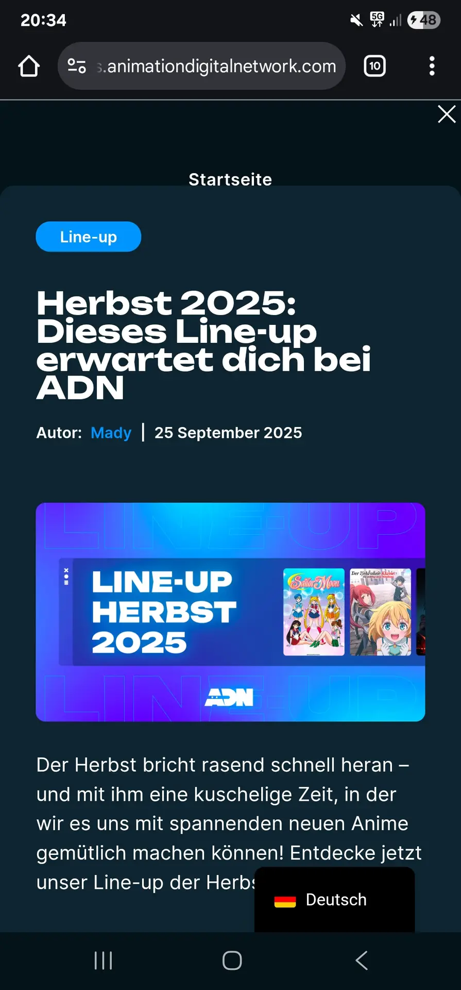Viewport: 461px width, 990px height.
Task: Open author Mady's profile link
Action: [x=111, y=433]
